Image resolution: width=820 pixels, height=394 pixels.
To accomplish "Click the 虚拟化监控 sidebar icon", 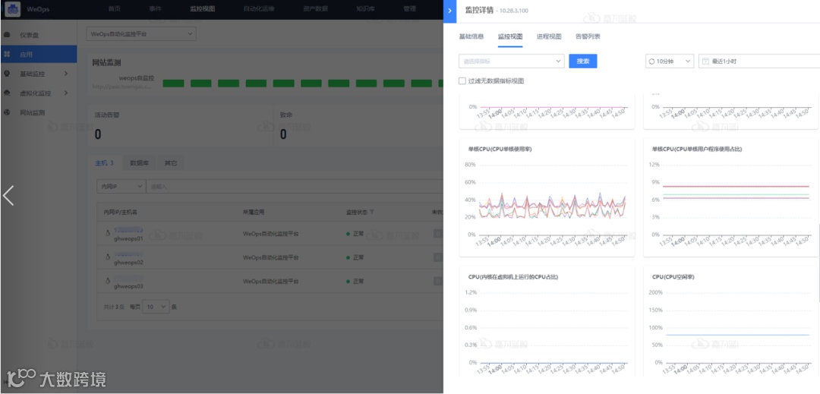I will [x=7, y=93].
